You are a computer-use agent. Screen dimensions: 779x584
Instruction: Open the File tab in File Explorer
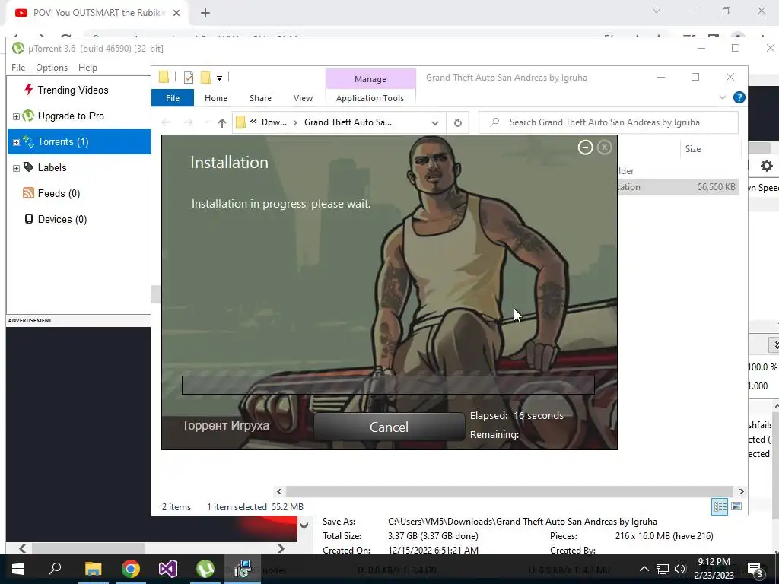point(173,98)
